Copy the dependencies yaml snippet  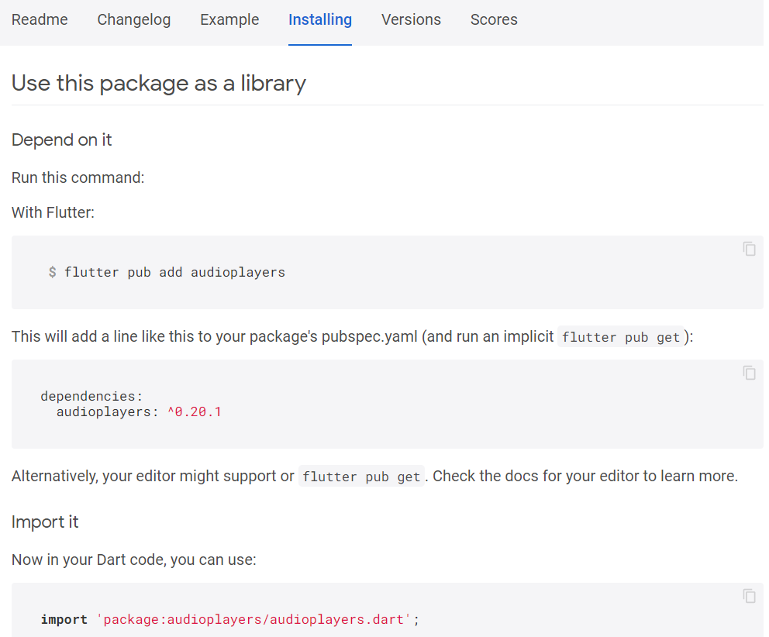[x=749, y=374]
